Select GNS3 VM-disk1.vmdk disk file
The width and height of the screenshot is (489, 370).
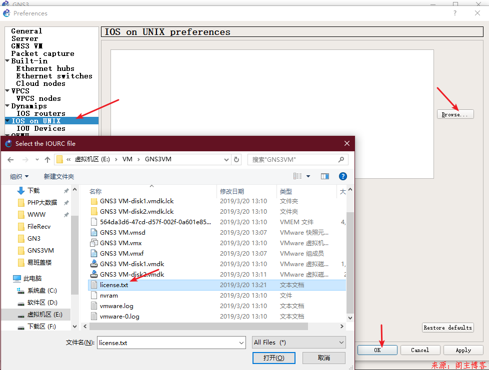132,264
